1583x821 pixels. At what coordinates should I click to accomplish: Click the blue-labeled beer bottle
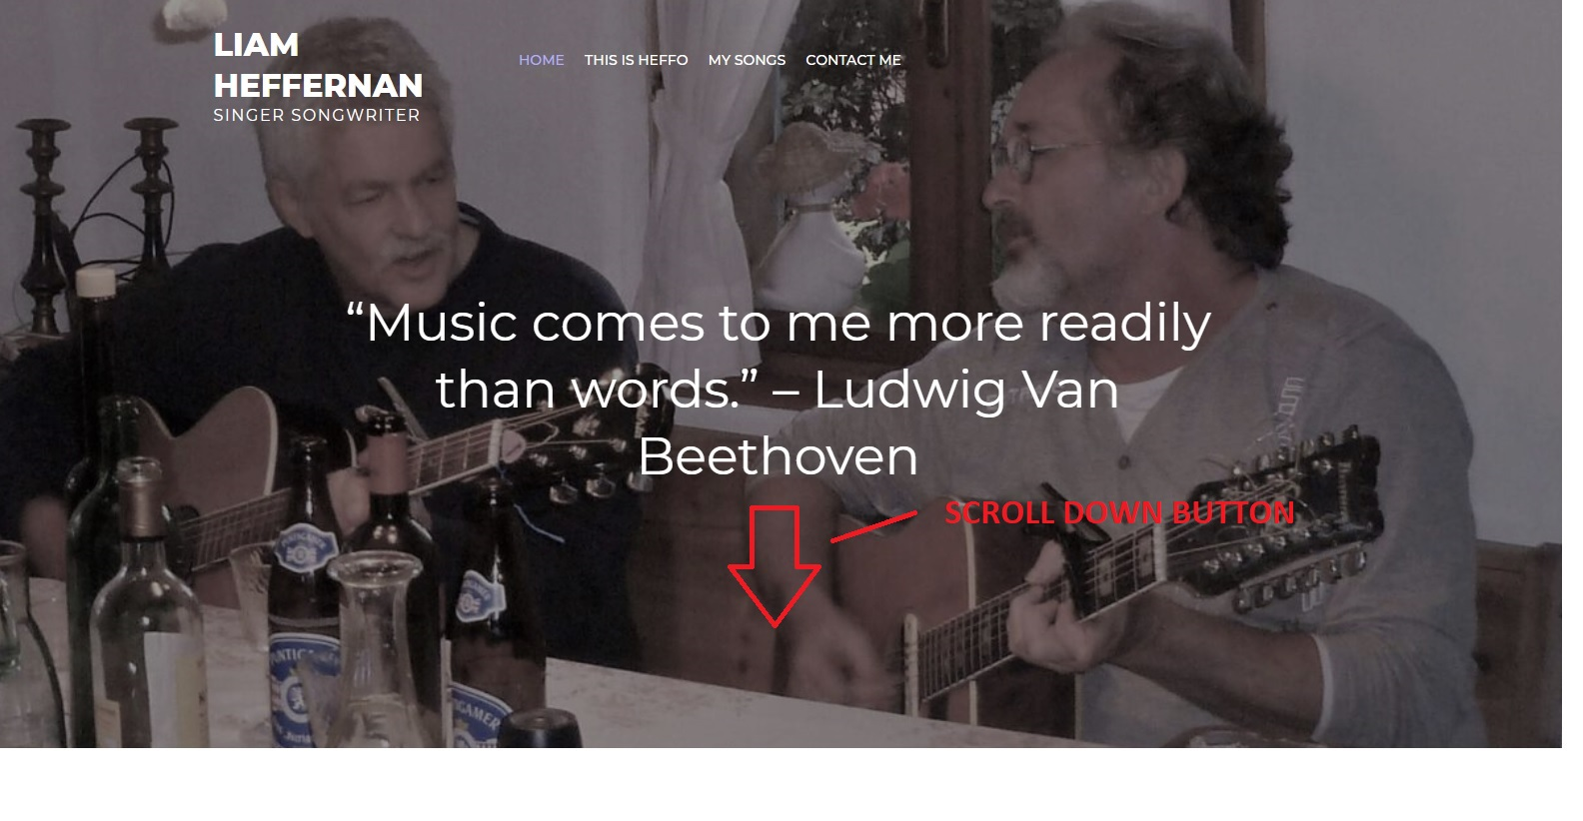(303, 599)
